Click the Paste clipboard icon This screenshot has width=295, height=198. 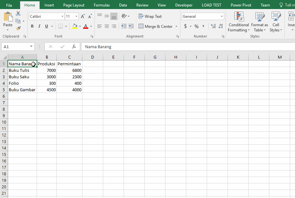[8, 16]
